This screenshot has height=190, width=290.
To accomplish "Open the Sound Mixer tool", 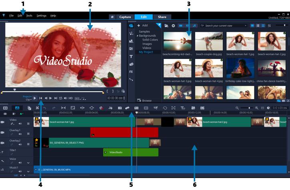I will pyautogui.click(x=110, y=108).
